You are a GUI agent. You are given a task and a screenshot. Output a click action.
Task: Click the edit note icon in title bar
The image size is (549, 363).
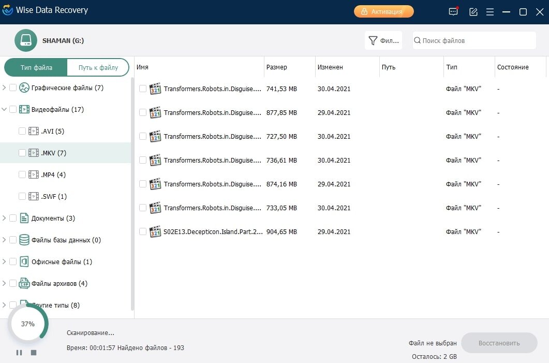(x=473, y=12)
